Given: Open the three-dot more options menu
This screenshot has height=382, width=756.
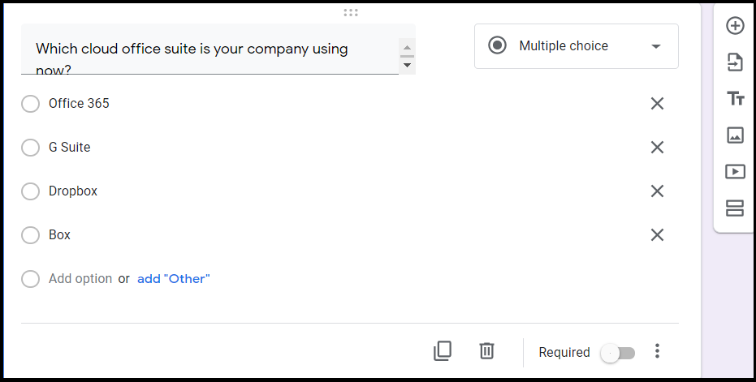Looking at the screenshot, I should click(657, 350).
